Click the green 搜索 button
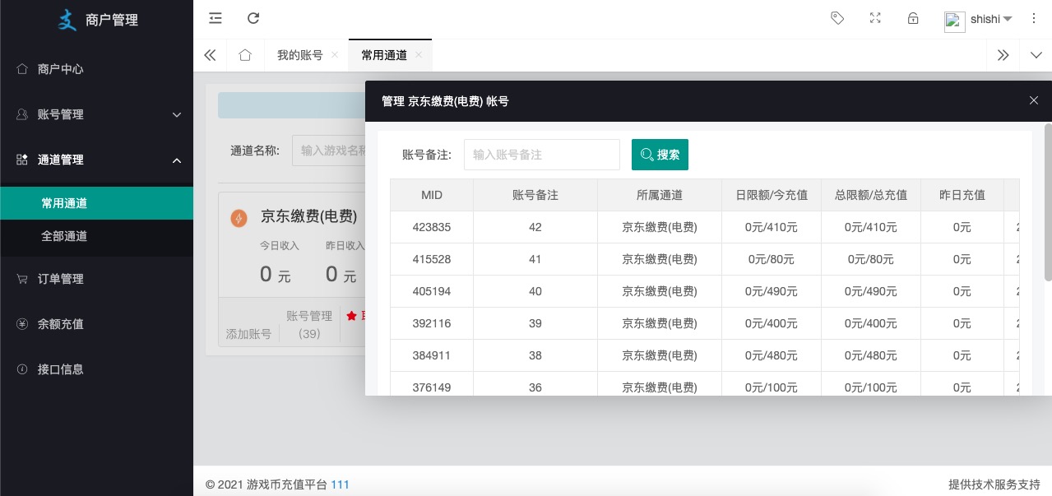 point(660,155)
